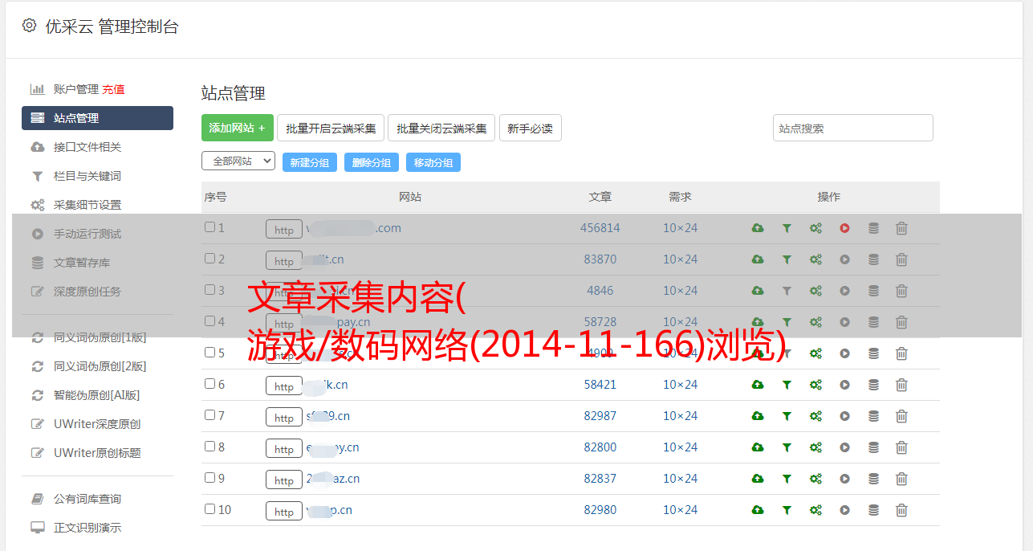The width and height of the screenshot is (1033, 551).
Task: Click the cloud upload icon in row 6
Action: pyautogui.click(x=757, y=385)
